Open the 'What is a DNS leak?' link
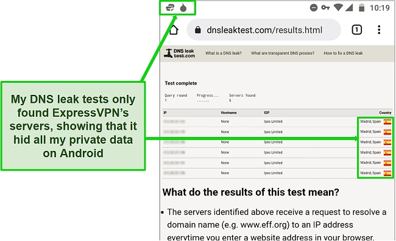Viewport: 396px width, 241px height. pyautogui.click(x=223, y=53)
